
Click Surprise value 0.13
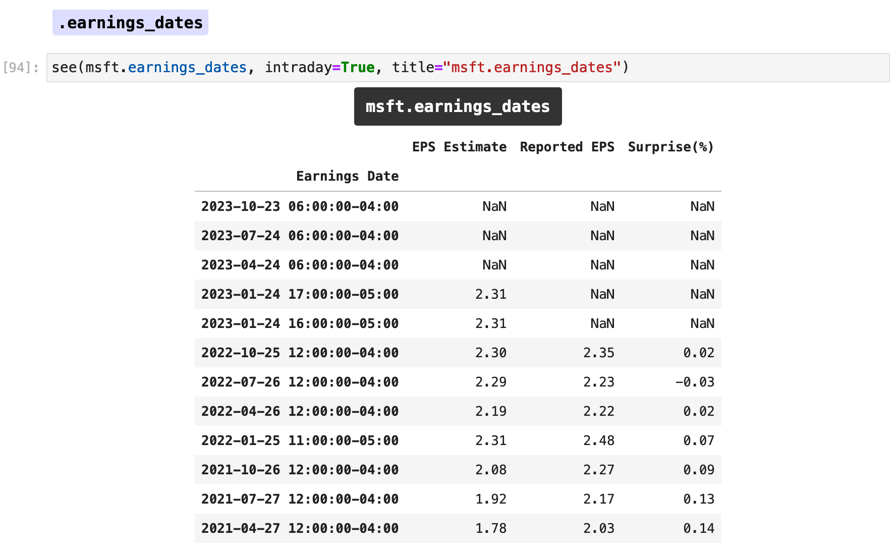point(699,499)
